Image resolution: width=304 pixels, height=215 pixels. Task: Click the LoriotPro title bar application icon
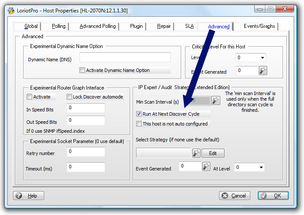click(x=11, y=10)
